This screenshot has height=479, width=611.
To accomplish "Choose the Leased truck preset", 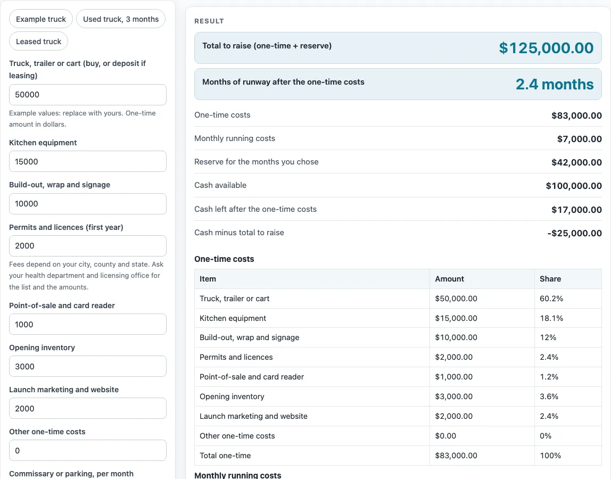I will pyautogui.click(x=38, y=42).
